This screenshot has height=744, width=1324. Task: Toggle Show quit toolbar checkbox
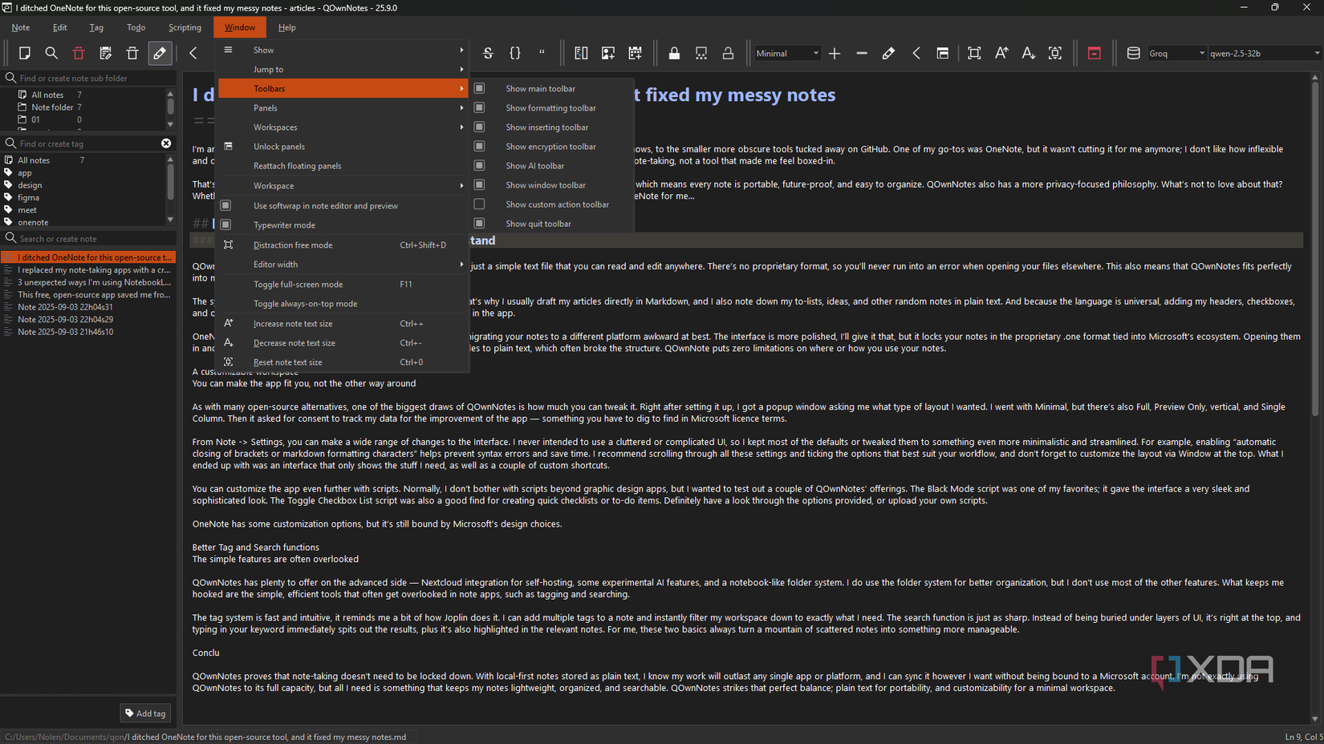click(479, 223)
